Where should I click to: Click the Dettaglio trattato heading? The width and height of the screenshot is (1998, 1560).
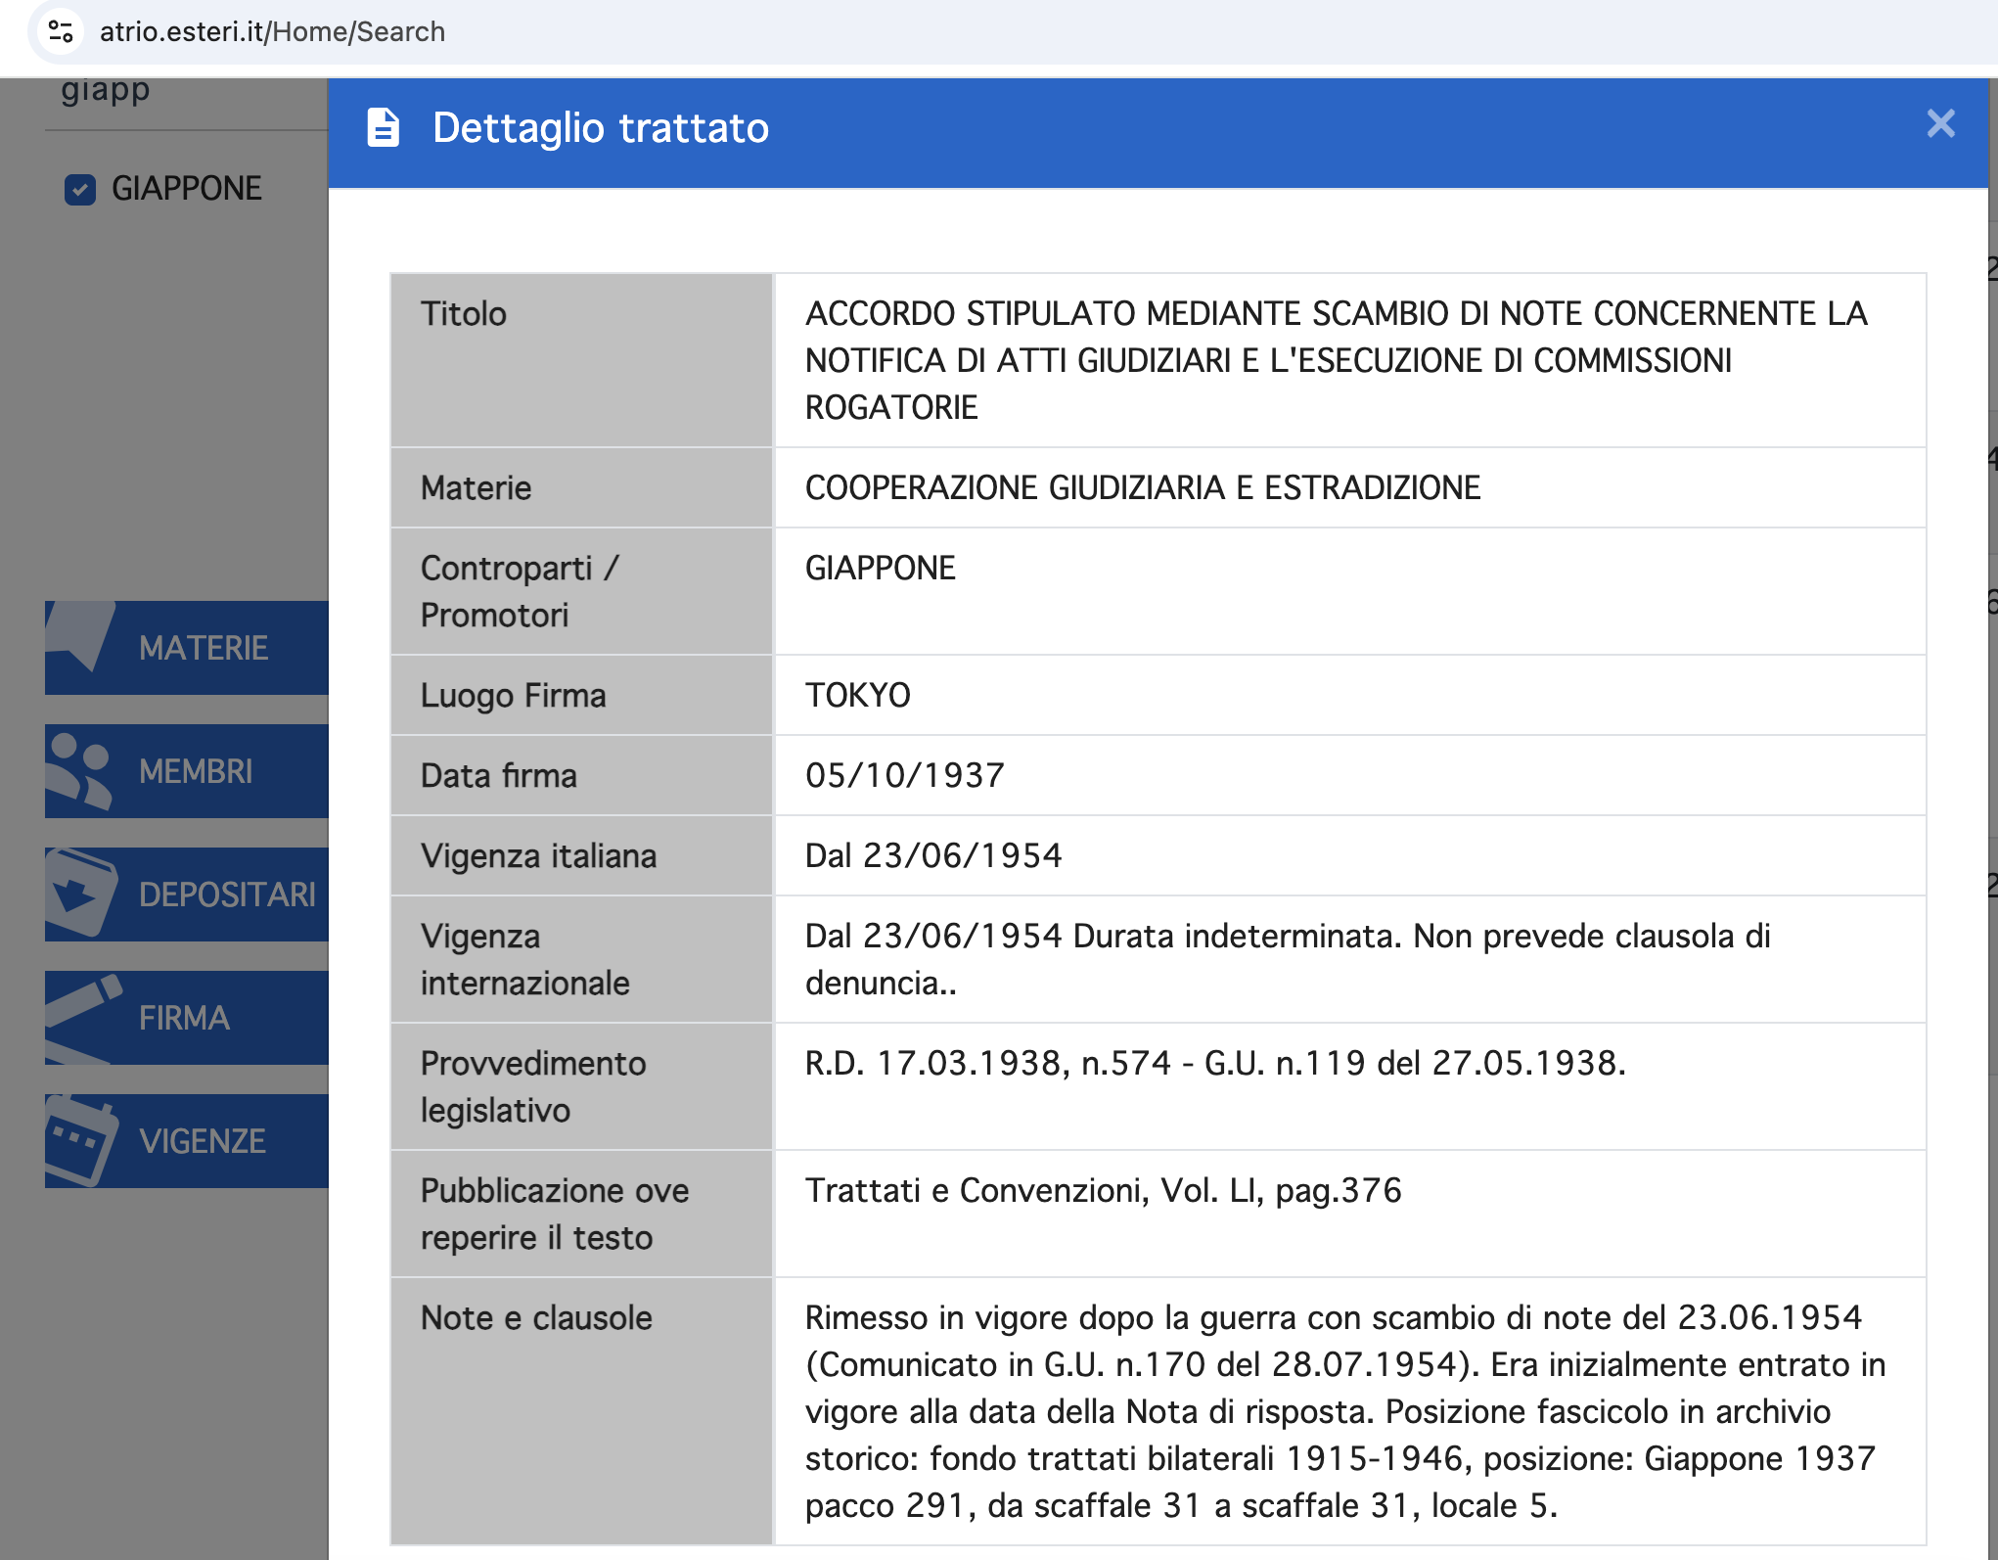click(600, 128)
